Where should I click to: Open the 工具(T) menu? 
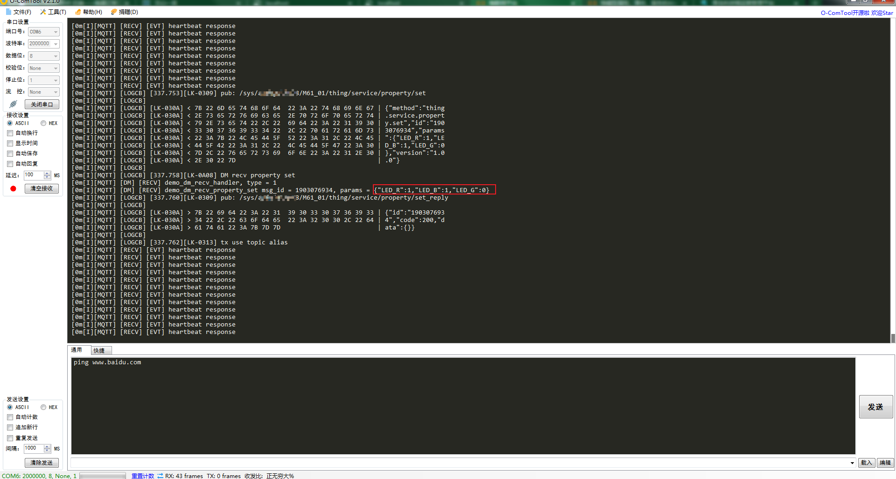pyautogui.click(x=53, y=12)
